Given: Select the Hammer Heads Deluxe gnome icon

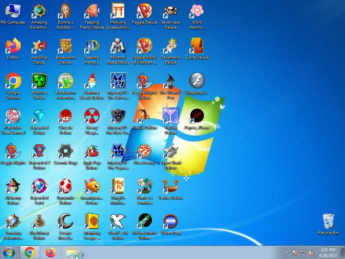Looking at the screenshot, I should (92, 86).
